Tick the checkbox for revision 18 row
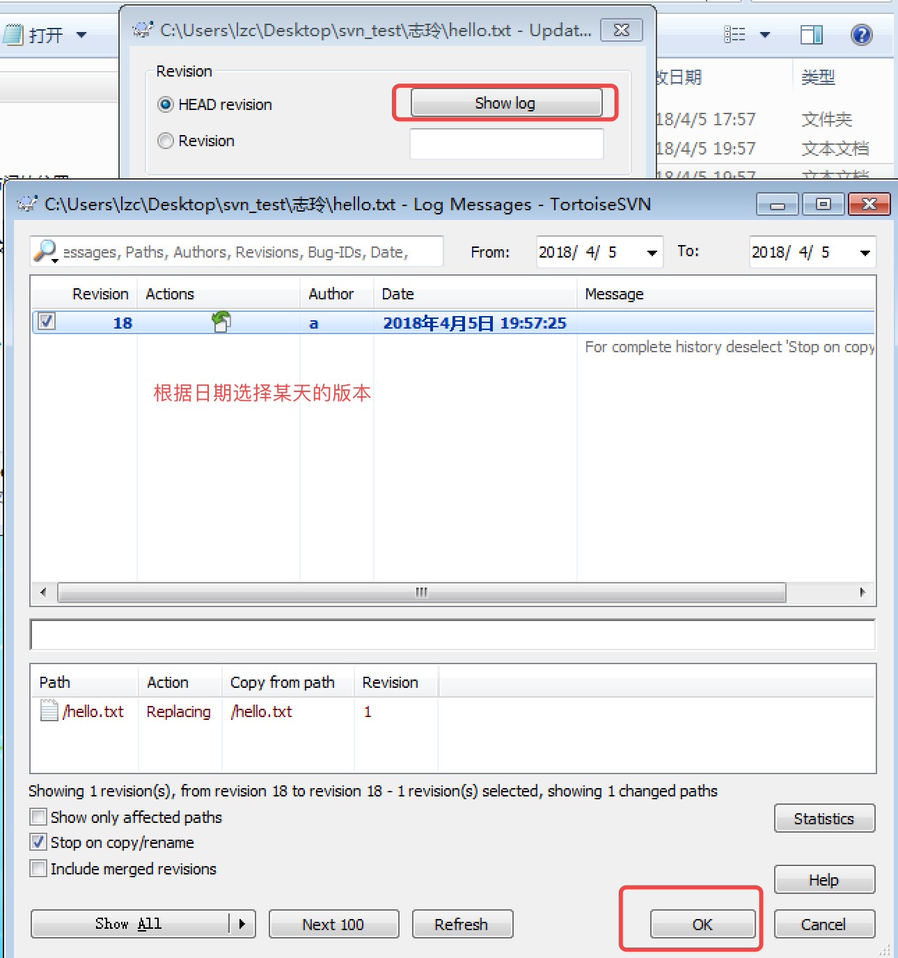The image size is (898, 958). click(47, 322)
